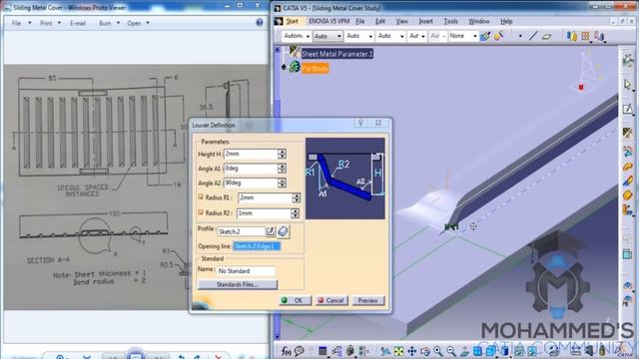This screenshot has width=639, height=359.
Task: Click Cancel in Louver Definition dialog
Action: pyautogui.click(x=331, y=300)
